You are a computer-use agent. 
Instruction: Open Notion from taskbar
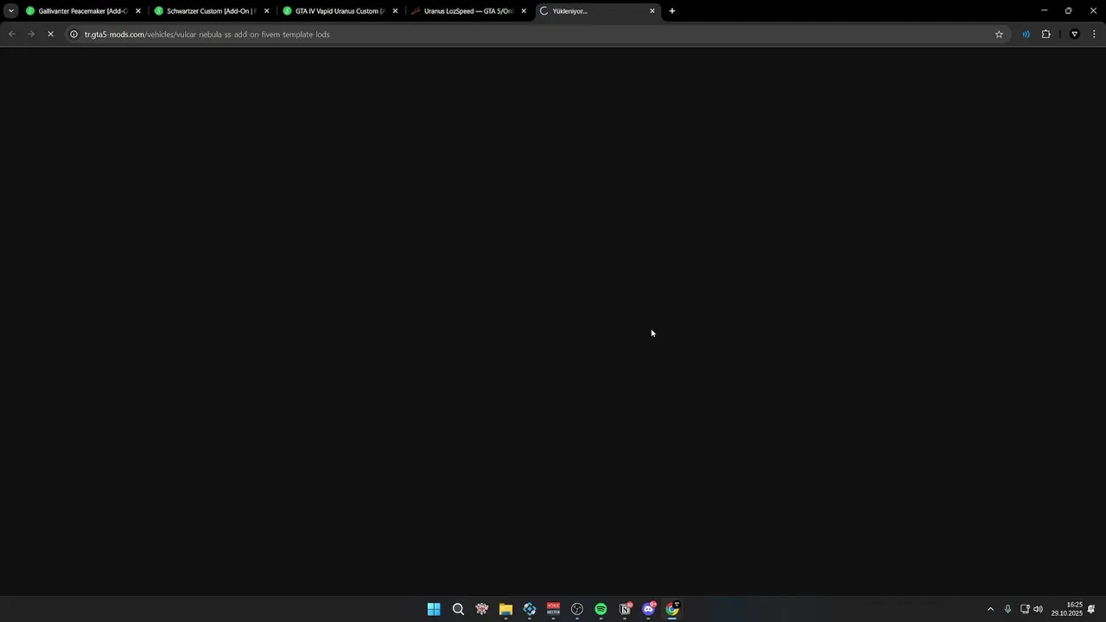coord(625,609)
